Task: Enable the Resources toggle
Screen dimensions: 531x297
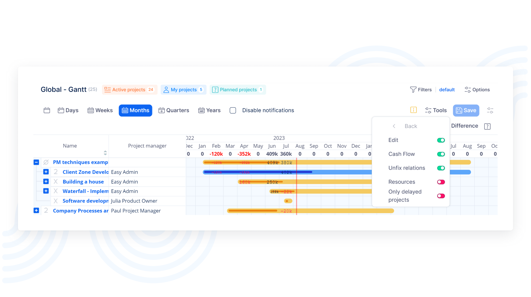Action: point(441,182)
